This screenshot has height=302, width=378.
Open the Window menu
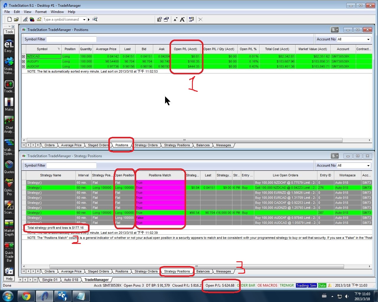(57, 12)
